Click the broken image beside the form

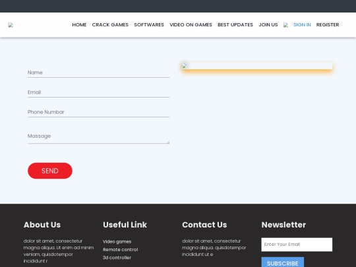257,66
